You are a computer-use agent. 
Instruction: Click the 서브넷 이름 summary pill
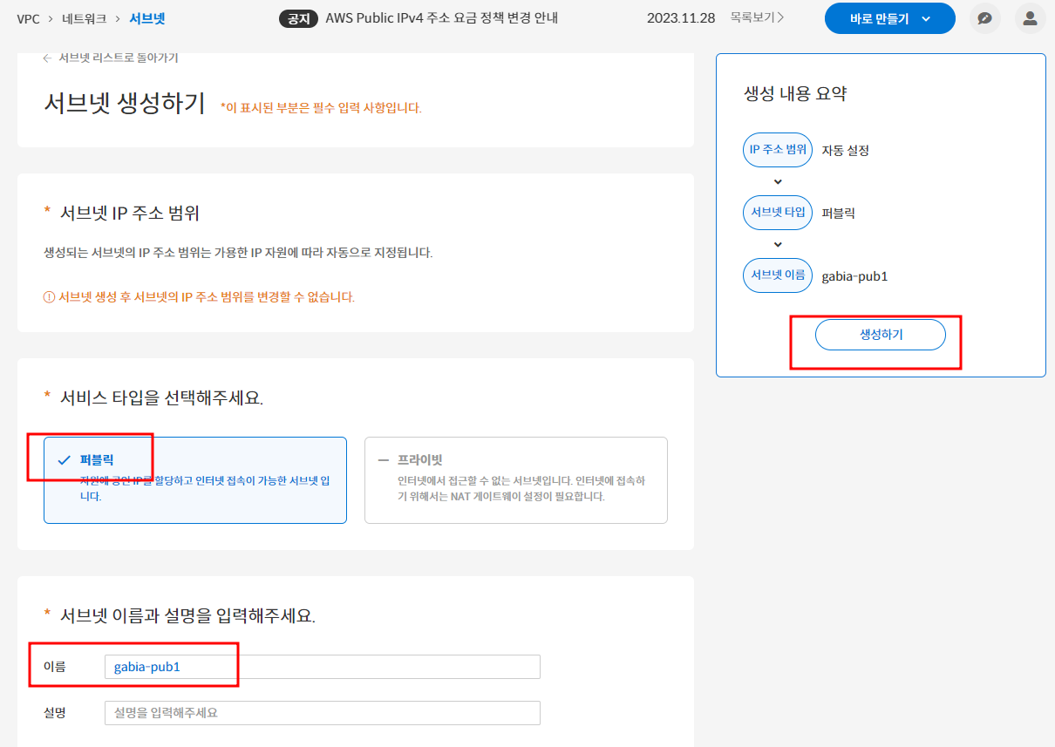point(778,275)
